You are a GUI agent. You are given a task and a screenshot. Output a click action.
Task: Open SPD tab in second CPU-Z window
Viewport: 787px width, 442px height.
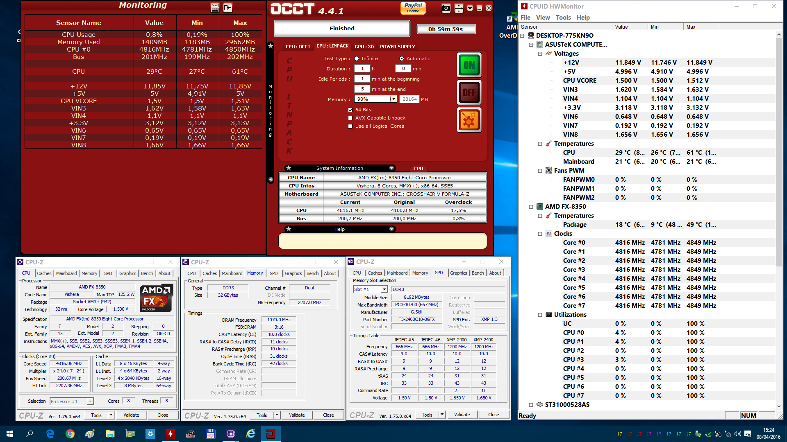[x=273, y=273]
